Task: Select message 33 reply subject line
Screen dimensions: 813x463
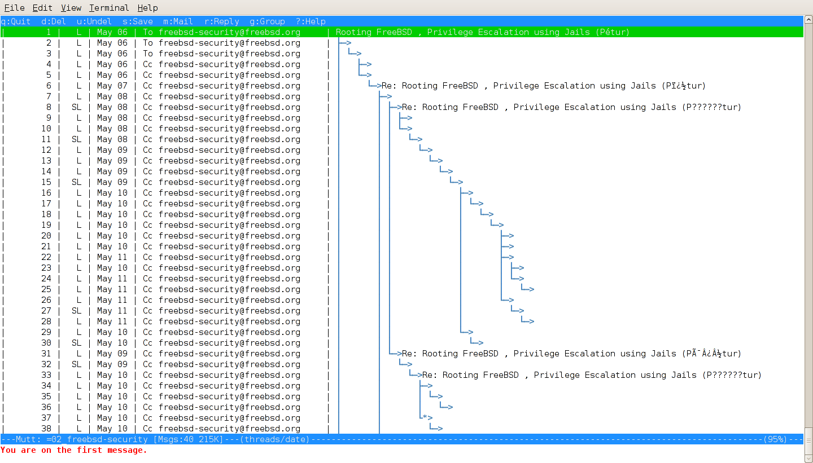Action: coord(592,375)
